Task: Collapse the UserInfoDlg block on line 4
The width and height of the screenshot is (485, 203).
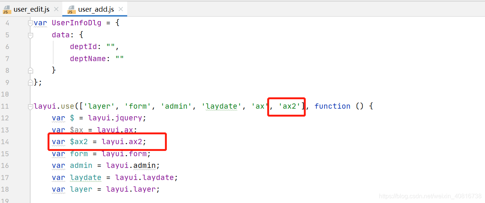Action: [31, 23]
